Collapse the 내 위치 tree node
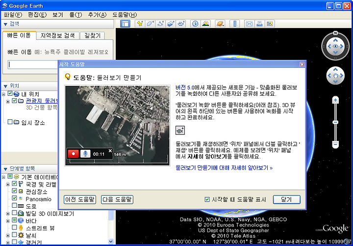Image resolution: width=353 pixels, height=246 pixels. click(x=3, y=94)
